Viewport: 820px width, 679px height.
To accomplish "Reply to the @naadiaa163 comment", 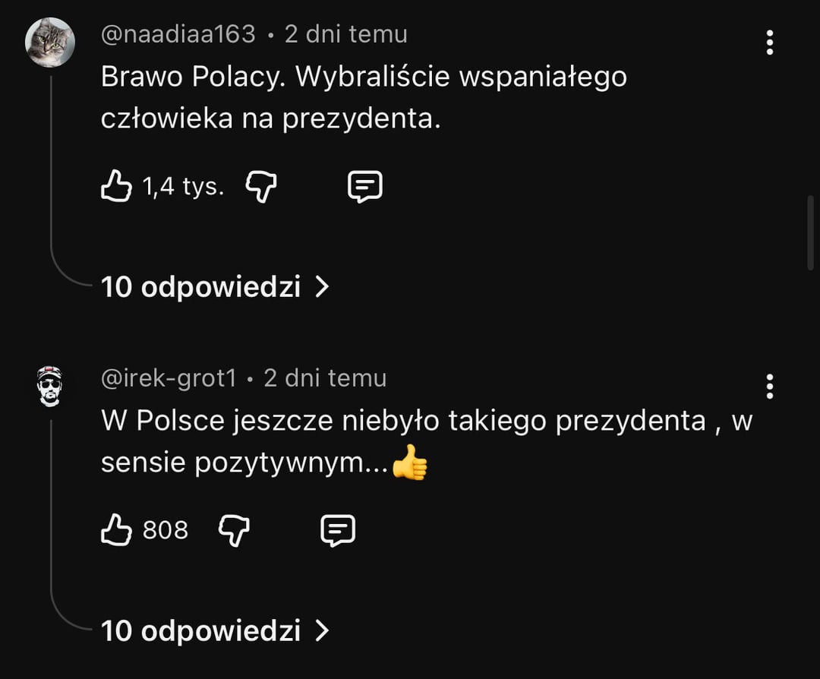I will [x=364, y=186].
